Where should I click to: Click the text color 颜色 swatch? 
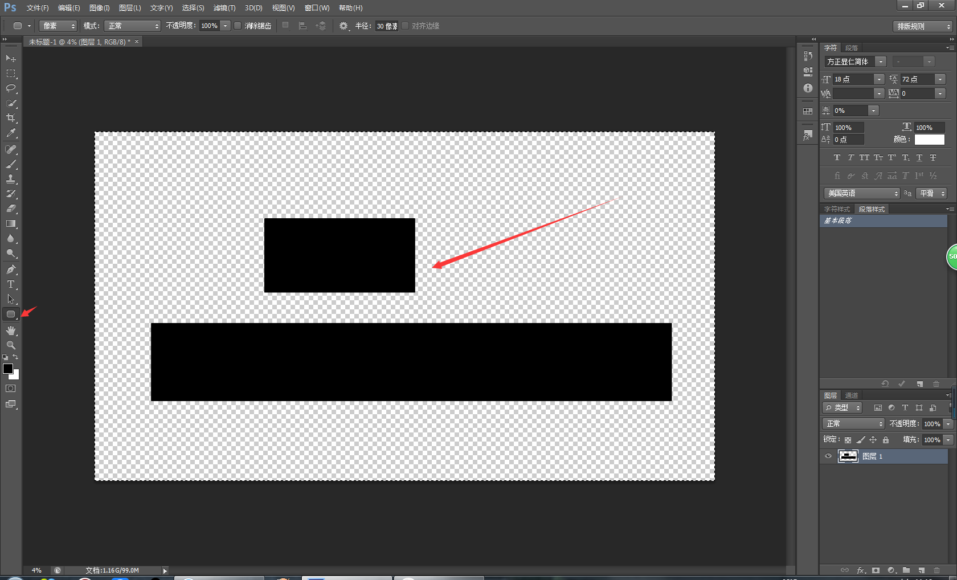pyautogui.click(x=930, y=140)
